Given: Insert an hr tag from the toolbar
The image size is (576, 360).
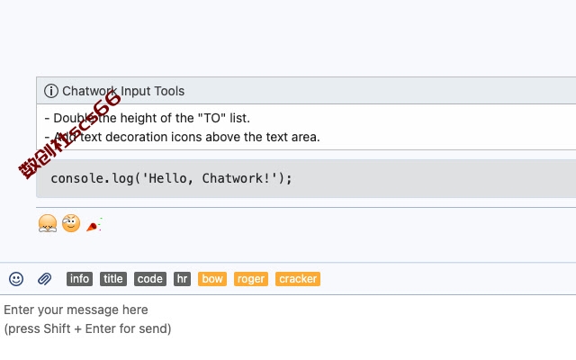Looking at the screenshot, I should coord(182,279).
